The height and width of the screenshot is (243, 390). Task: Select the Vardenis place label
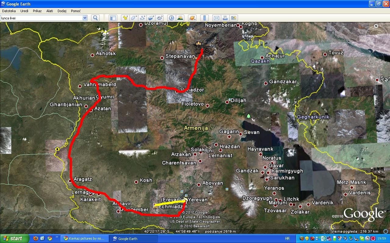tap(360, 193)
